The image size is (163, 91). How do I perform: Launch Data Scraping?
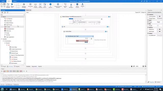tap(40, 5)
